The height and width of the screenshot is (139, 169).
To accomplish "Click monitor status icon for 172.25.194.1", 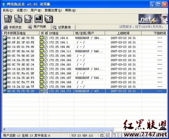I will (x=42, y=42).
